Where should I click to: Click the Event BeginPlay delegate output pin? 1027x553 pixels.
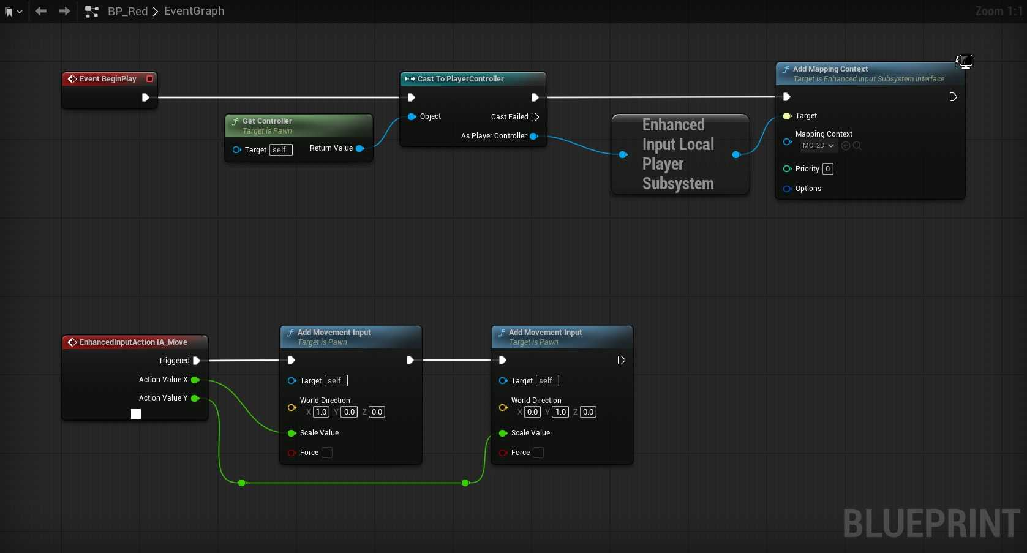coord(149,79)
